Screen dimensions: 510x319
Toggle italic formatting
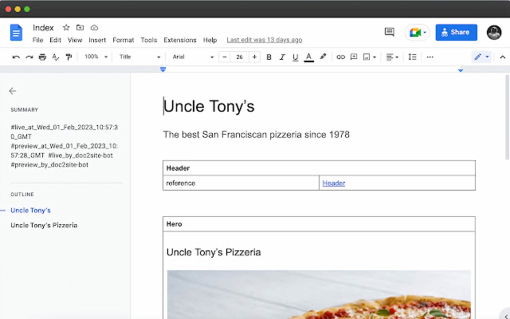click(282, 56)
